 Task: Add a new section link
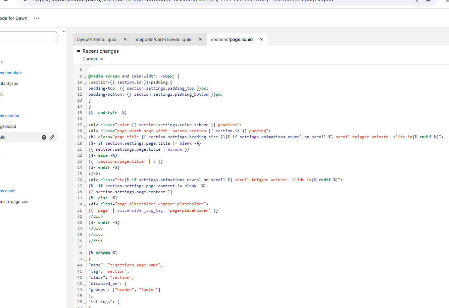9,116
